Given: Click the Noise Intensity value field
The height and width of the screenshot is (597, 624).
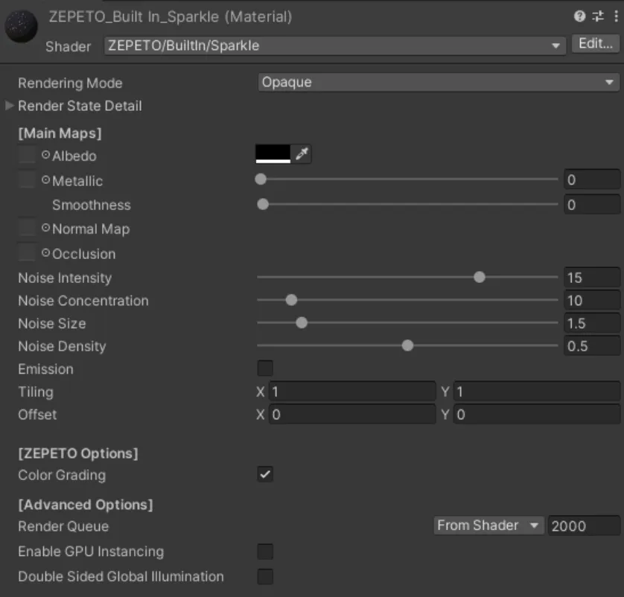Looking at the screenshot, I should coord(592,278).
